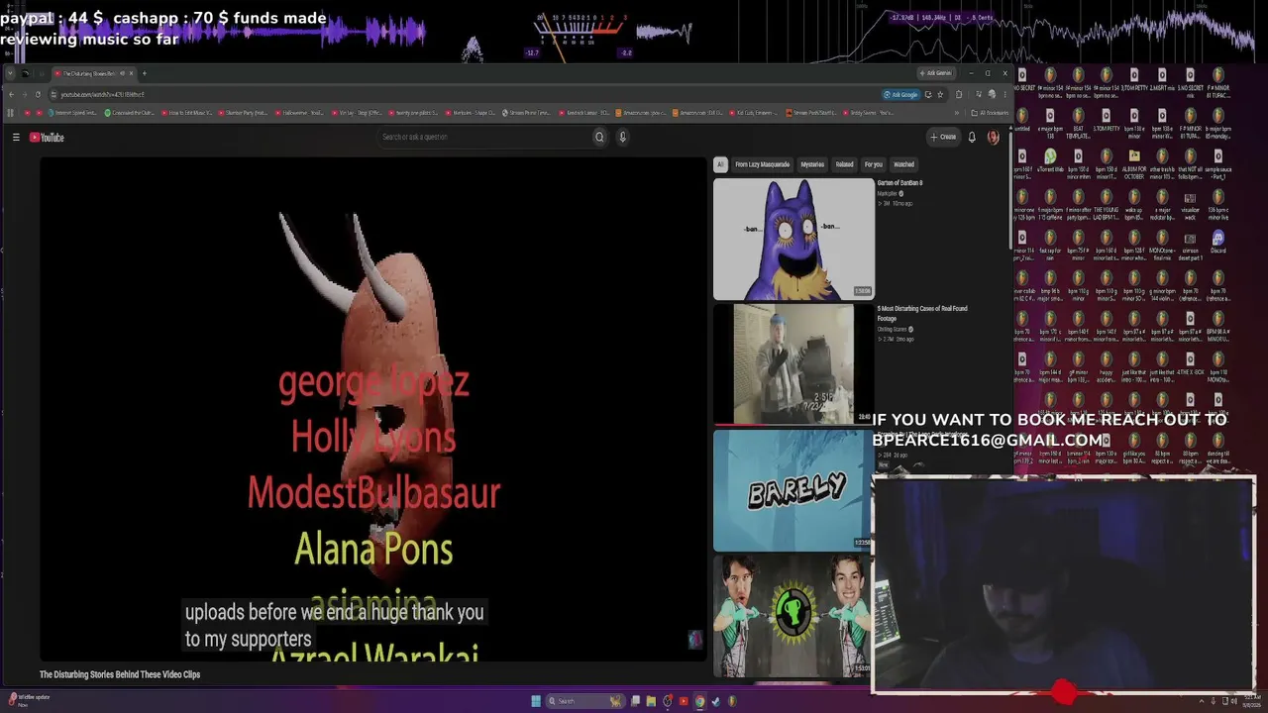Open the YouTube account avatar menu
Screen dimensions: 1268x713
click(993, 138)
